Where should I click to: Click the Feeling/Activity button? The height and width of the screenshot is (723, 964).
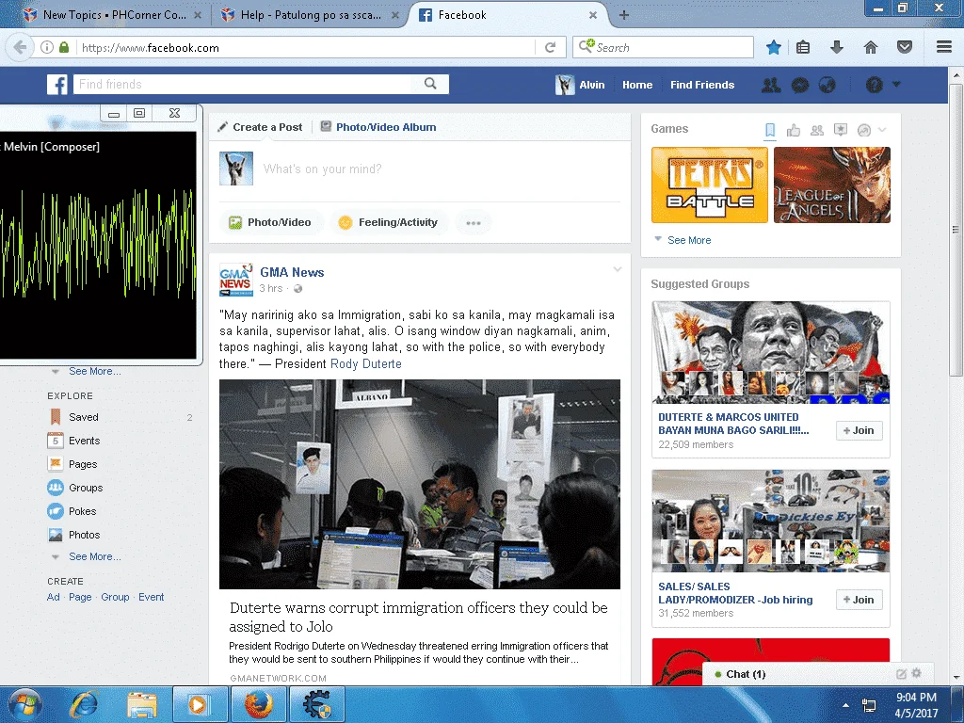pos(389,222)
